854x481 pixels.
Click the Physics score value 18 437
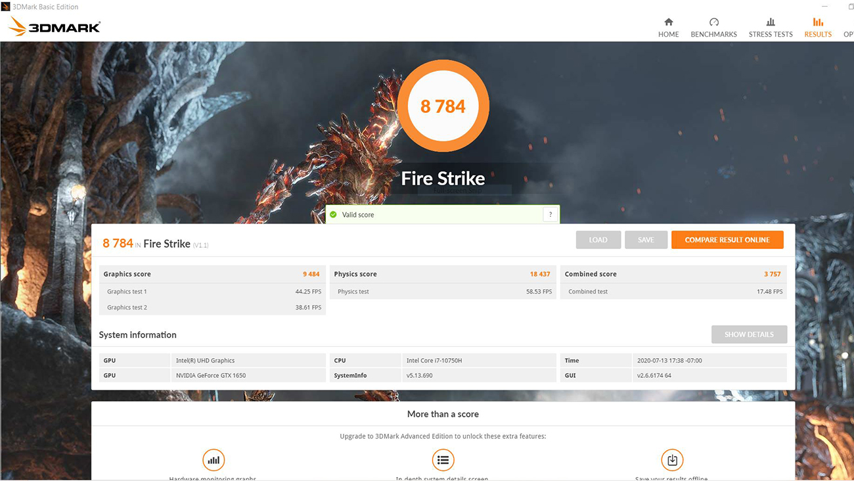(540, 274)
